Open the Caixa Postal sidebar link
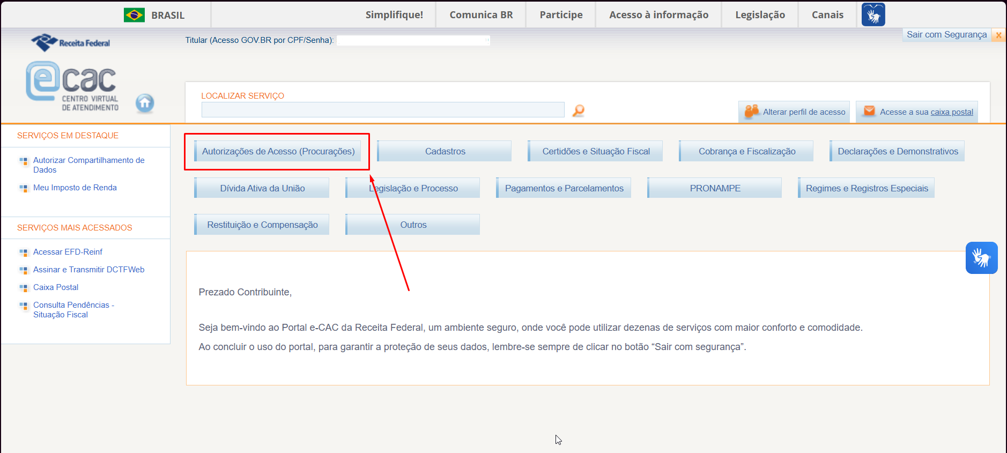 [56, 287]
